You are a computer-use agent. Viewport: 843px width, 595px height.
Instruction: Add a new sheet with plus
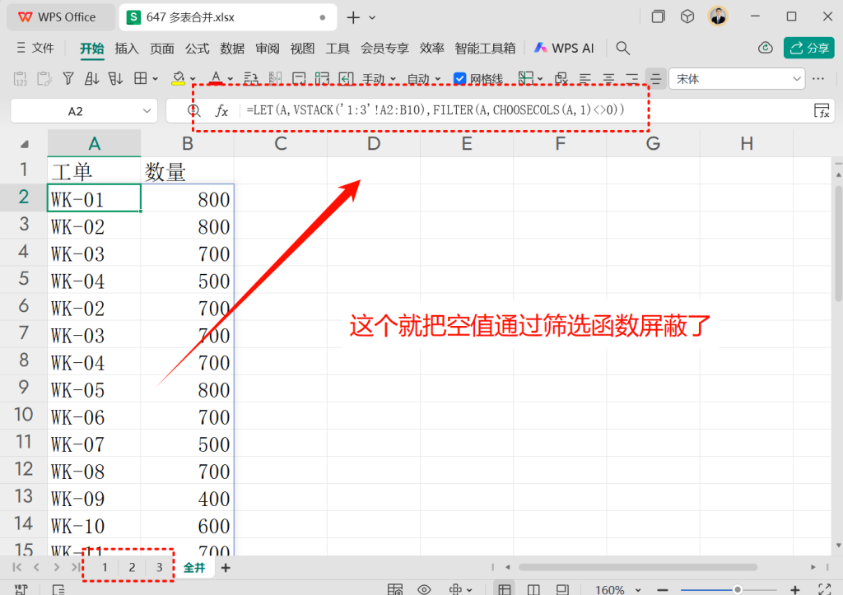click(x=226, y=568)
